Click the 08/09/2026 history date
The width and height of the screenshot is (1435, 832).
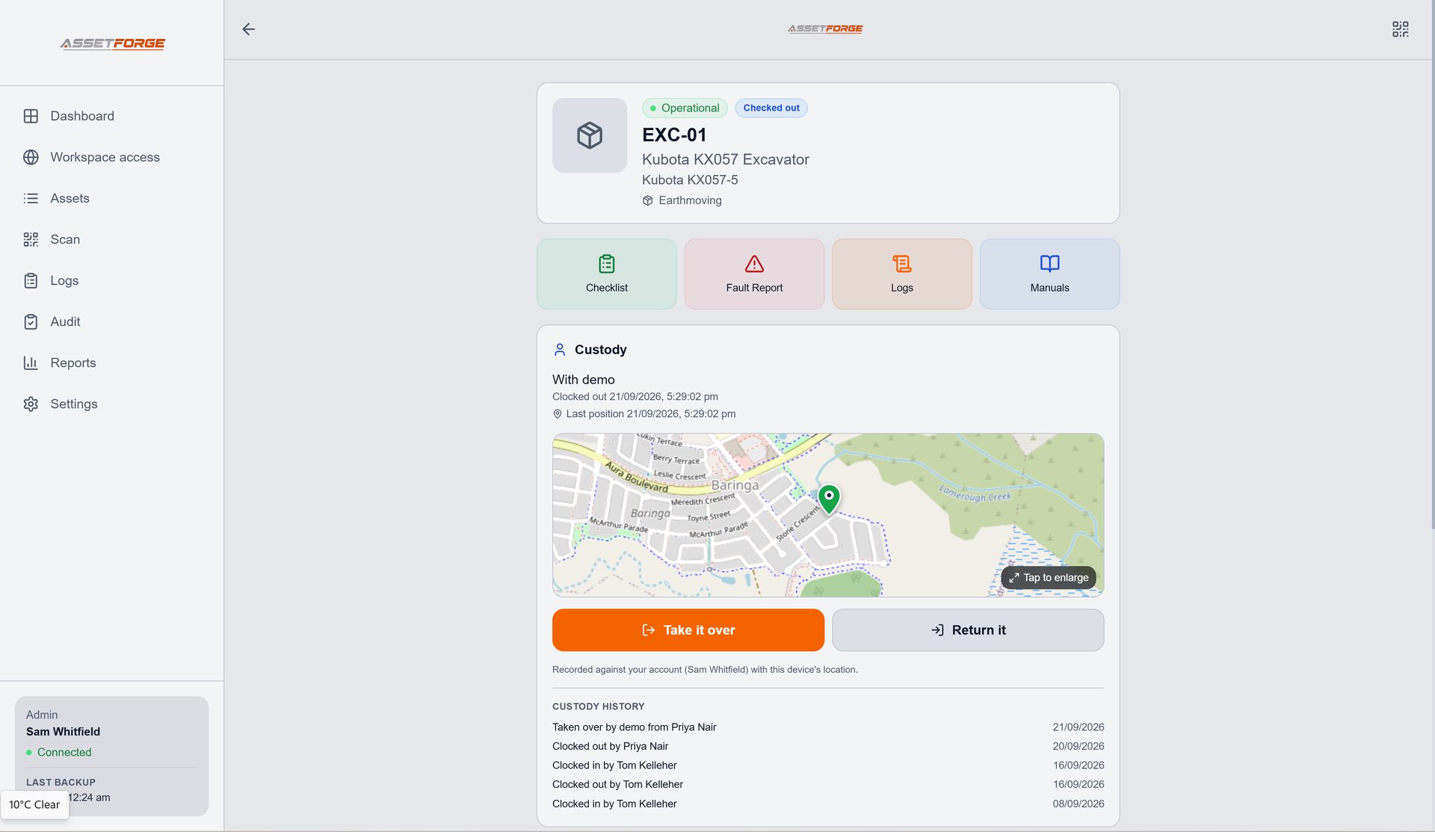(x=1078, y=804)
